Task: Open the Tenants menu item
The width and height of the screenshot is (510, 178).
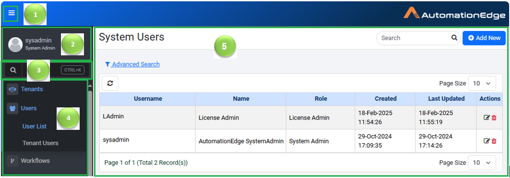Action: pyautogui.click(x=32, y=89)
